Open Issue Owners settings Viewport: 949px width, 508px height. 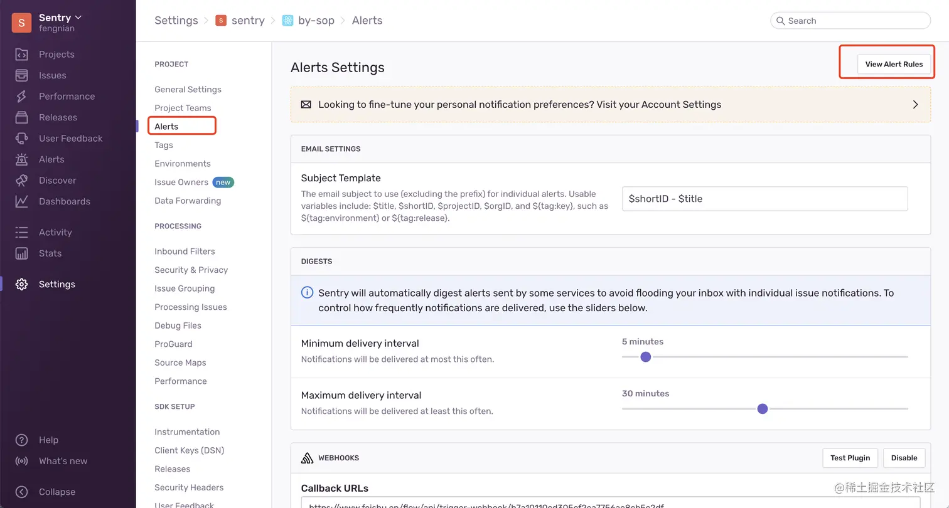point(181,183)
